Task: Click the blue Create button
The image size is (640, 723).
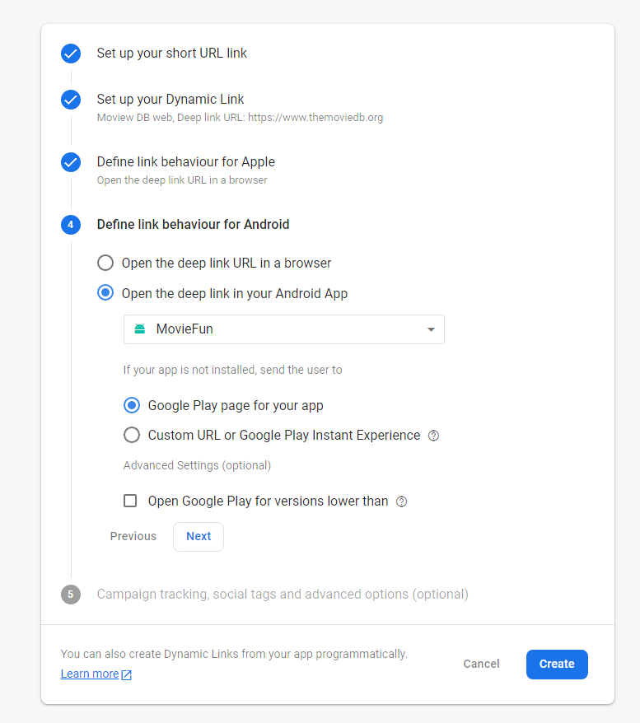Action: [557, 665]
